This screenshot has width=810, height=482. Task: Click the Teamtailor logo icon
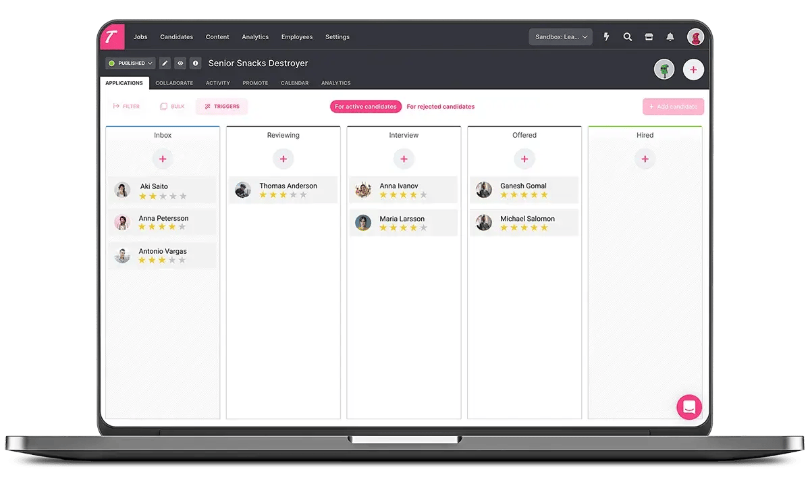(x=112, y=37)
